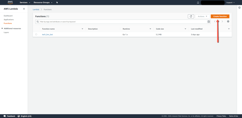Viewport: 242px width, 118px height.
Task: Go to the next page of functions
Action: [222, 21]
